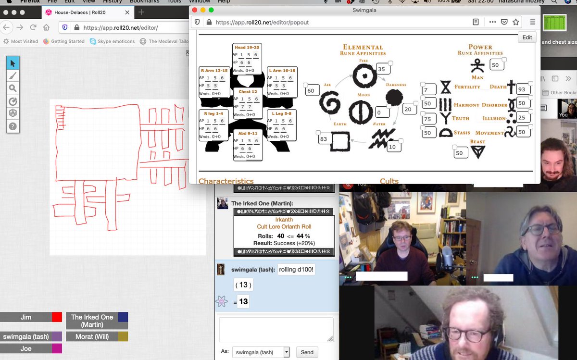The width and height of the screenshot is (577, 360).
Task: Open the Turn Tracker tool
Action: [13, 101]
